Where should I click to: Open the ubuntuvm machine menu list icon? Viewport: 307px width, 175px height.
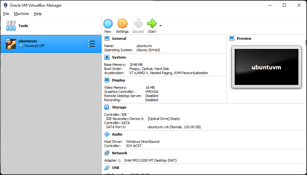91,44
